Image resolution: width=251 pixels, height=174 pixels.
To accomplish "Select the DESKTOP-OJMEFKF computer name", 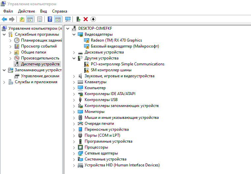I will 95,28.
